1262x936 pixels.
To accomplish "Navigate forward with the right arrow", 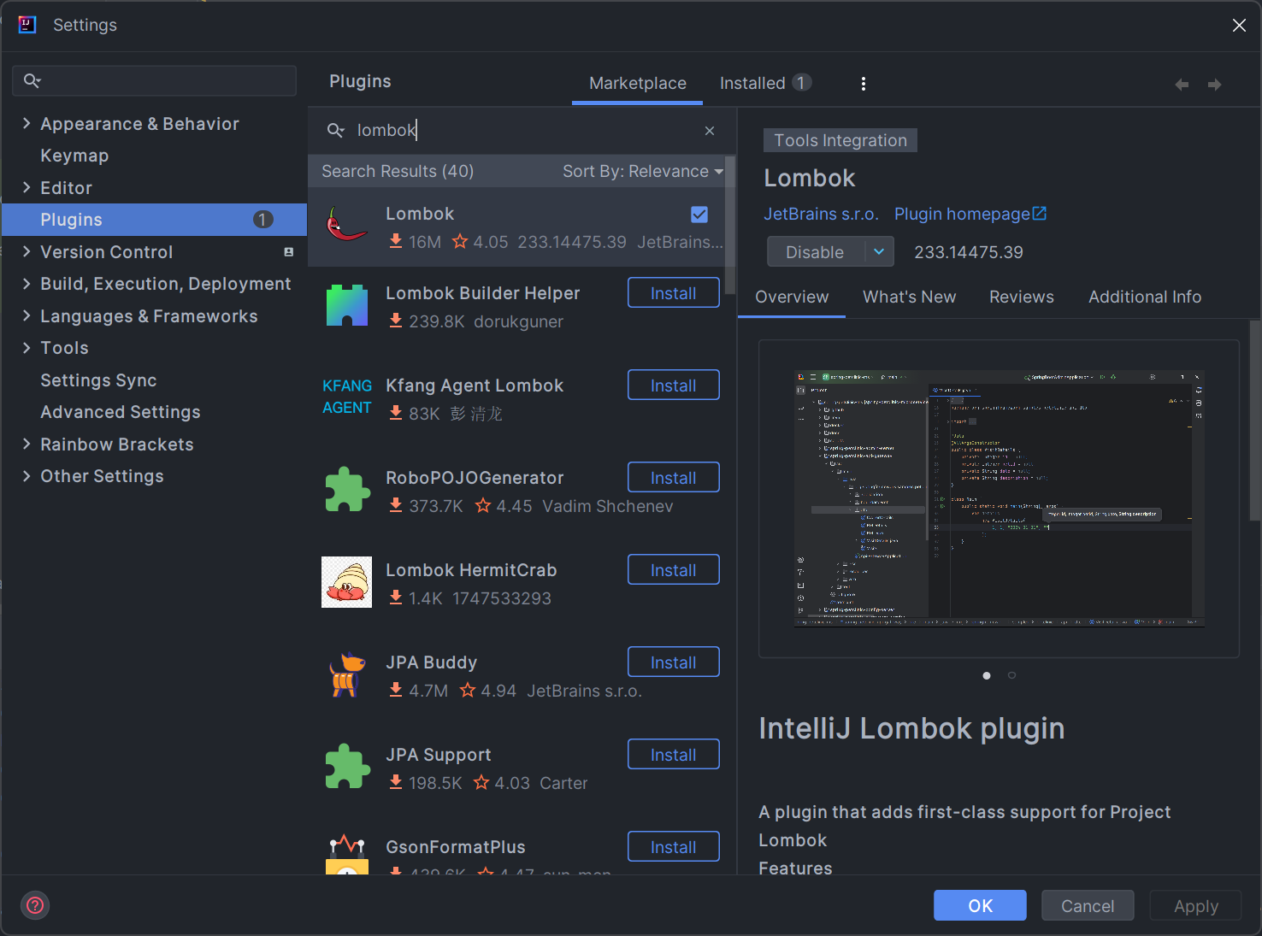I will [1214, 84].
